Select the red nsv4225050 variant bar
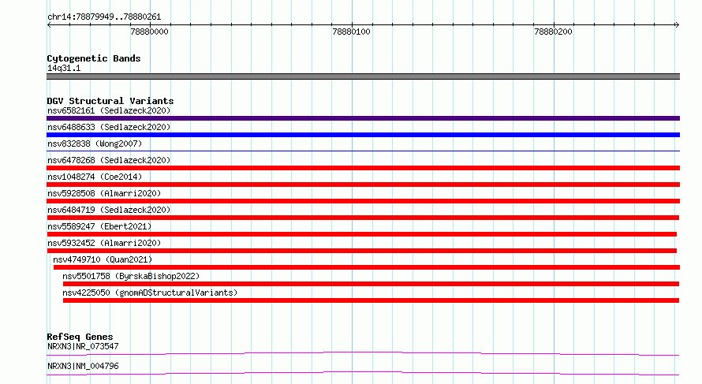The width and height of the screenshot is (702, 384). (x=372, y=300)
